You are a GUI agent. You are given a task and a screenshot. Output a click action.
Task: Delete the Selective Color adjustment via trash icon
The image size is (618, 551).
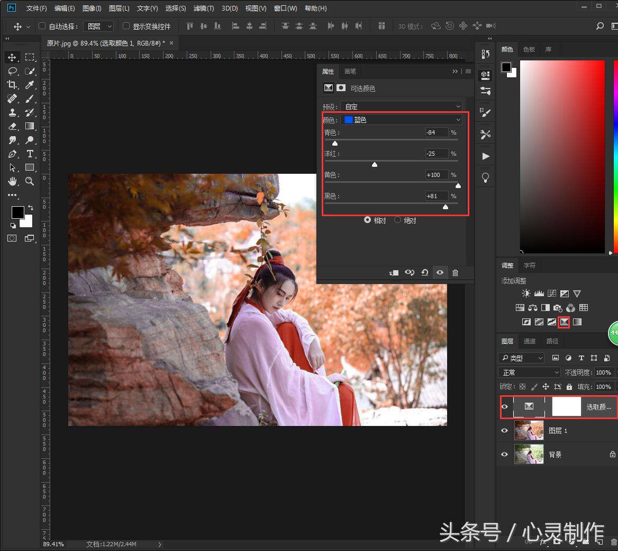point(455,272)
